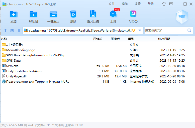
Task: Open the 帮助 menu
Action: 151,4
